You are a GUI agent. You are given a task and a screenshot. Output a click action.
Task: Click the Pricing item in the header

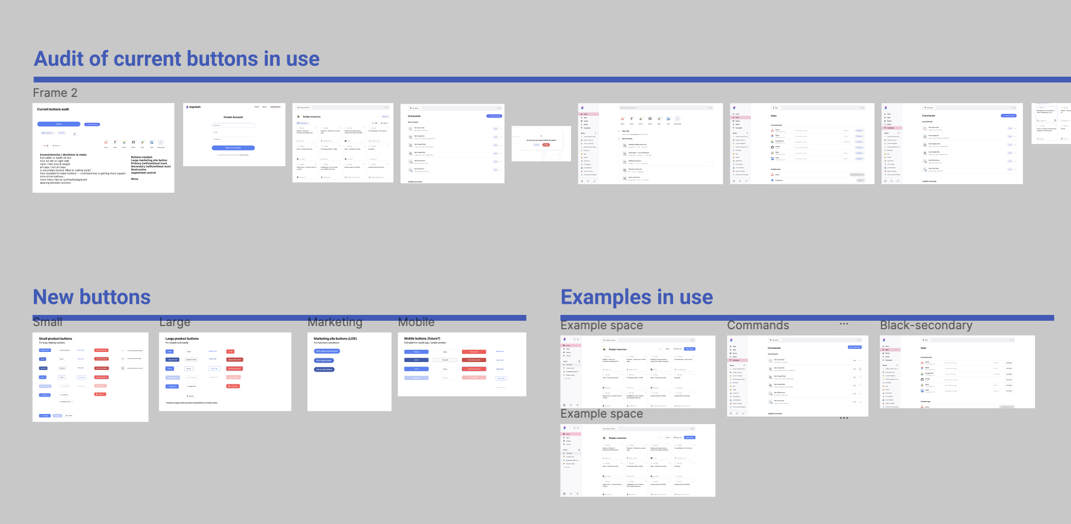pyautogui.click(x=257, y=107)
